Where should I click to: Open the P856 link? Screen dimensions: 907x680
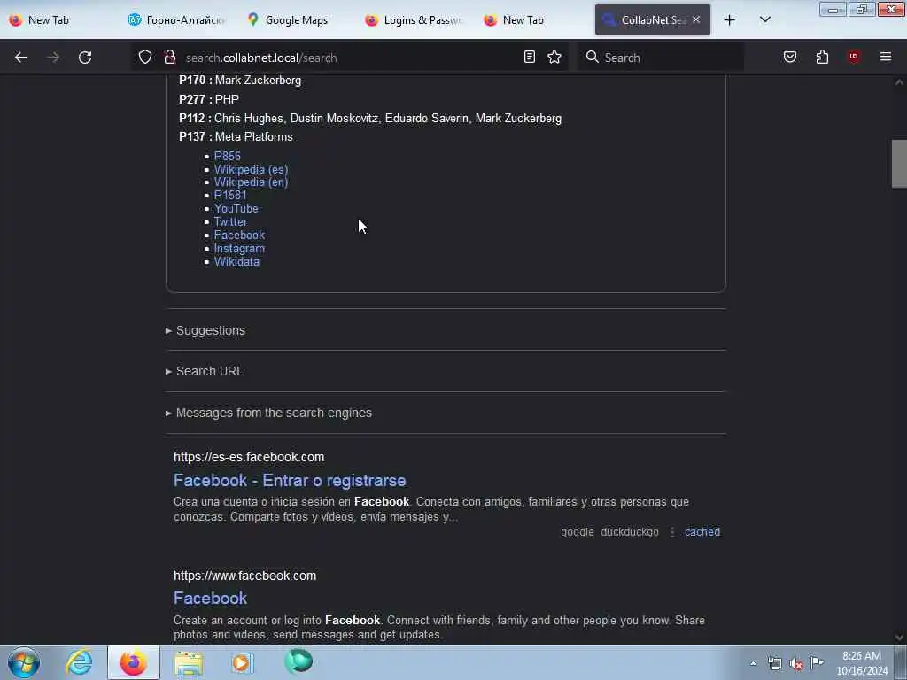tap(228, 156)
